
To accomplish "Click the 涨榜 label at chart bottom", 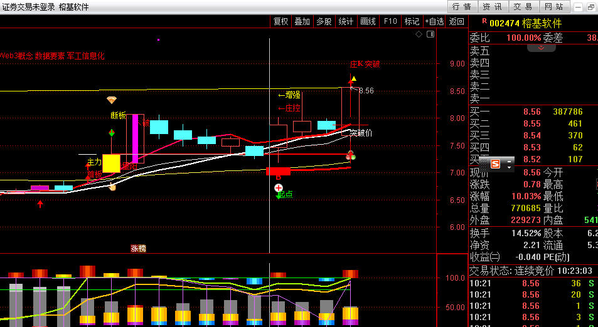I will (x=138, y=248).
